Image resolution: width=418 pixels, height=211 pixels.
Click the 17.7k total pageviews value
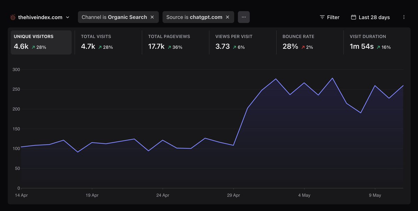click(156, 46)
